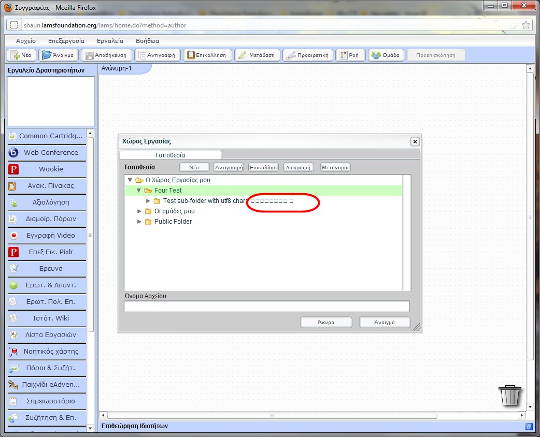Click the Μετονομασία rename button
Viewport: 540px width, 437px height.
pos(335,167)
